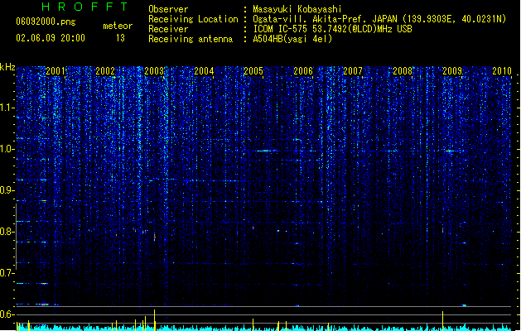Click the 2006 time marker

pos(303,71)
